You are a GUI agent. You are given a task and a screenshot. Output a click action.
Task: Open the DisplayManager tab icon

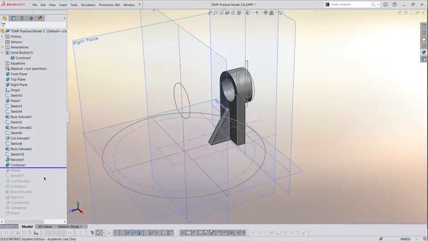40,18
